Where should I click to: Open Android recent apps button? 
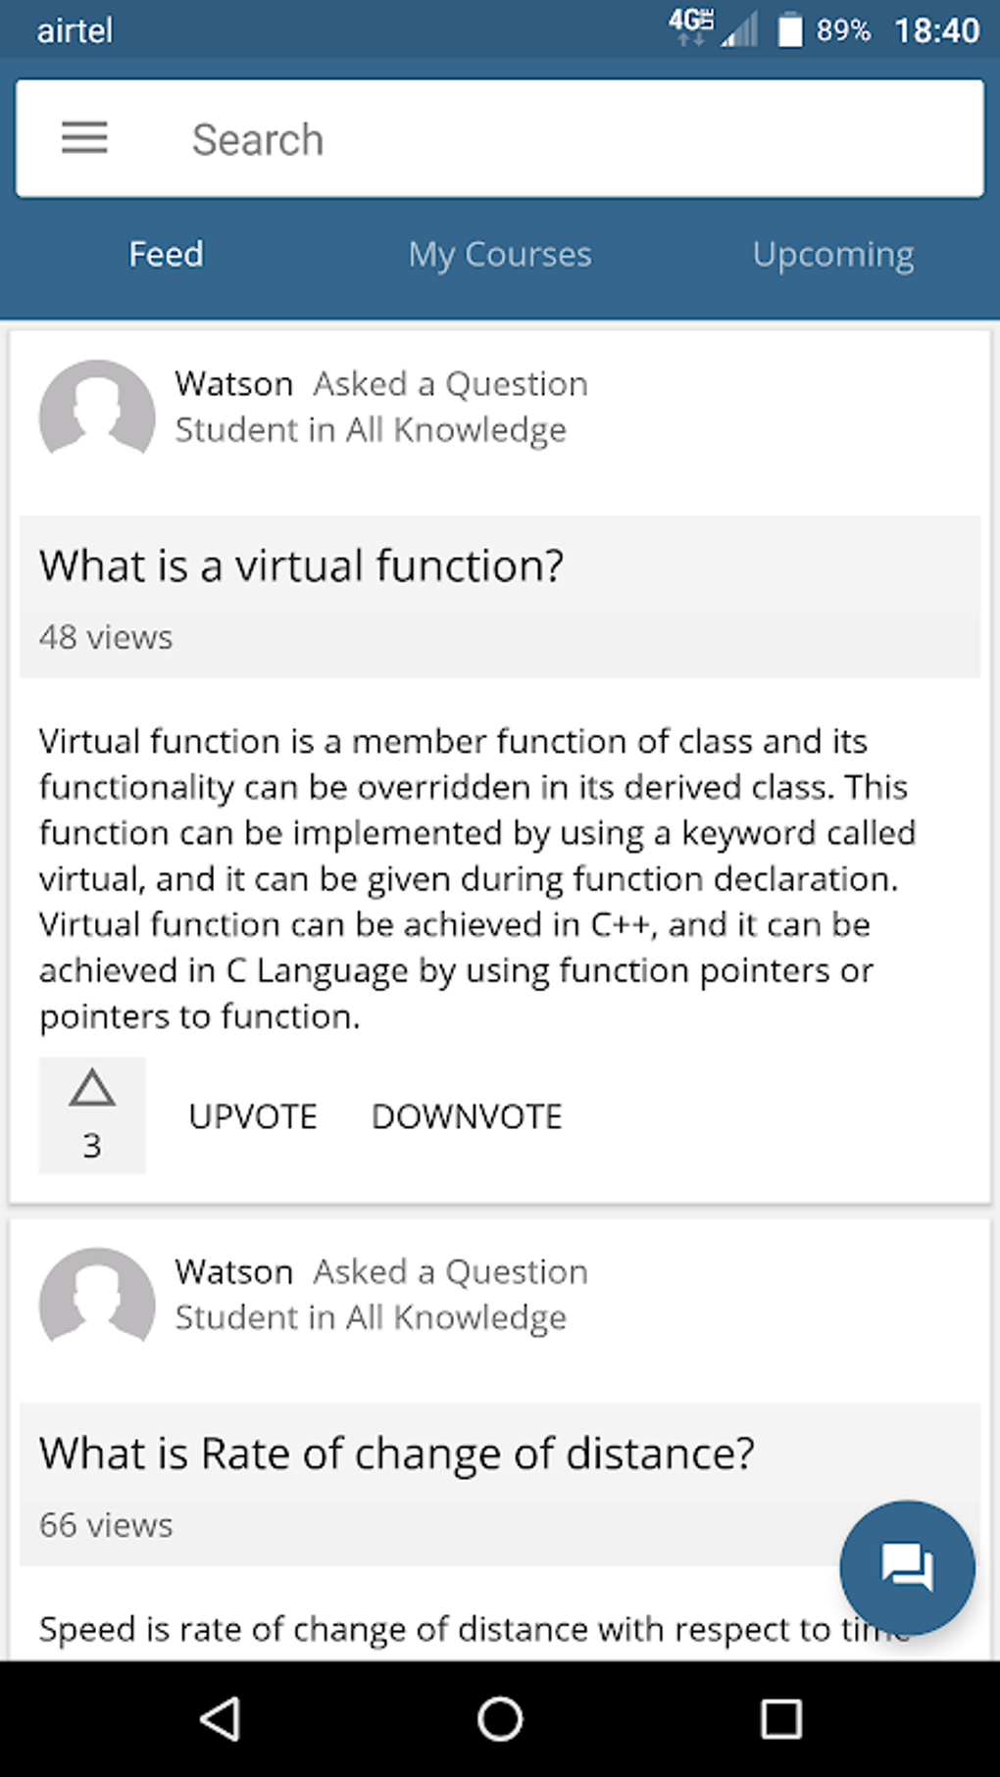pyautogui.click(x=780, y=1718)
